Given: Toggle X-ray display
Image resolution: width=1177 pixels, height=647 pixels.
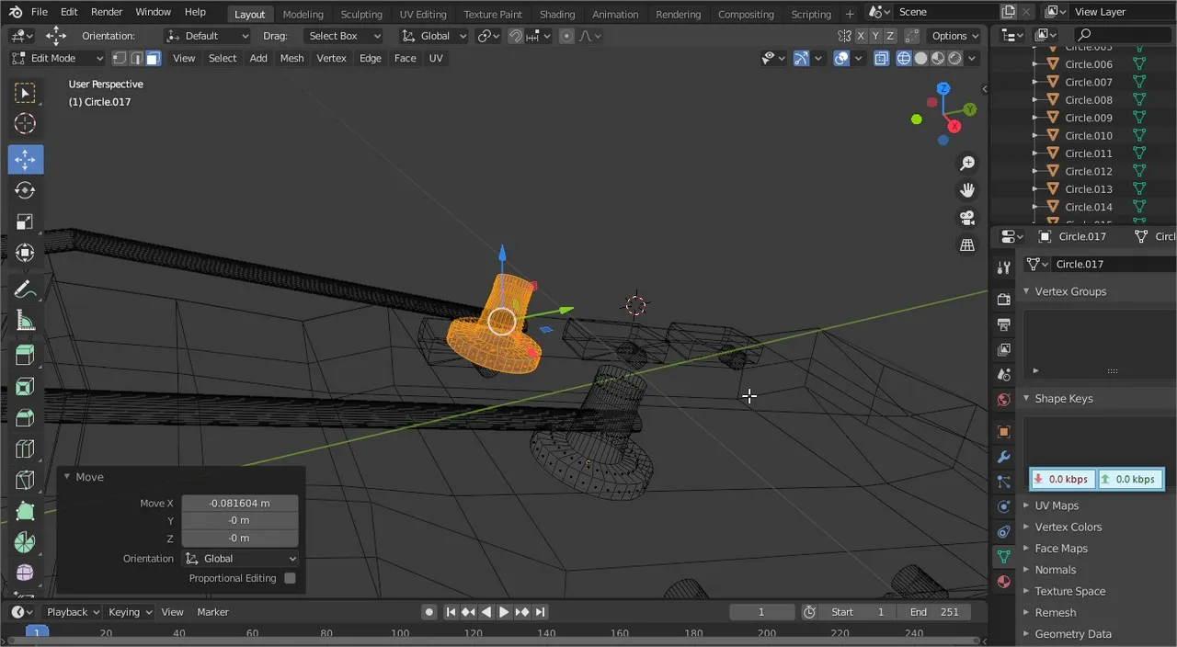Looking at the screenshot, I should click(881, 58).
